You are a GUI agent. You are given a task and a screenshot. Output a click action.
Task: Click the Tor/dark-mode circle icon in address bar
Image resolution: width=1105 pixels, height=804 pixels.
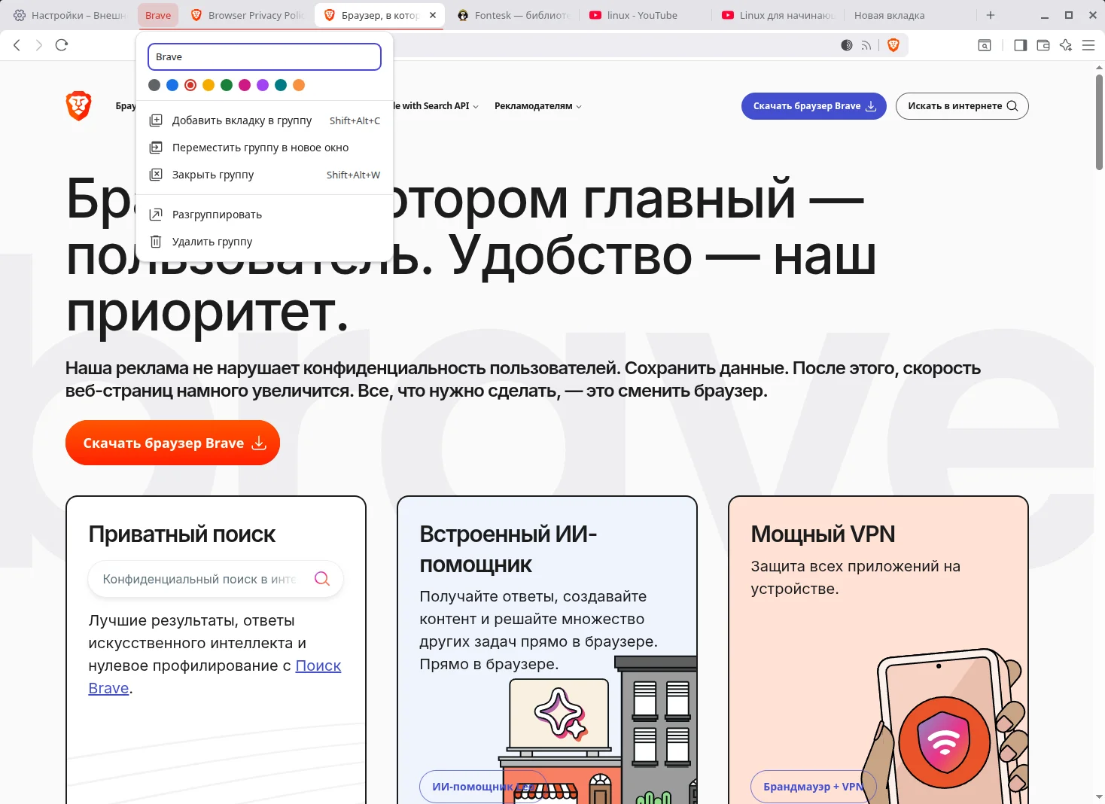click(x=846, y=45)
